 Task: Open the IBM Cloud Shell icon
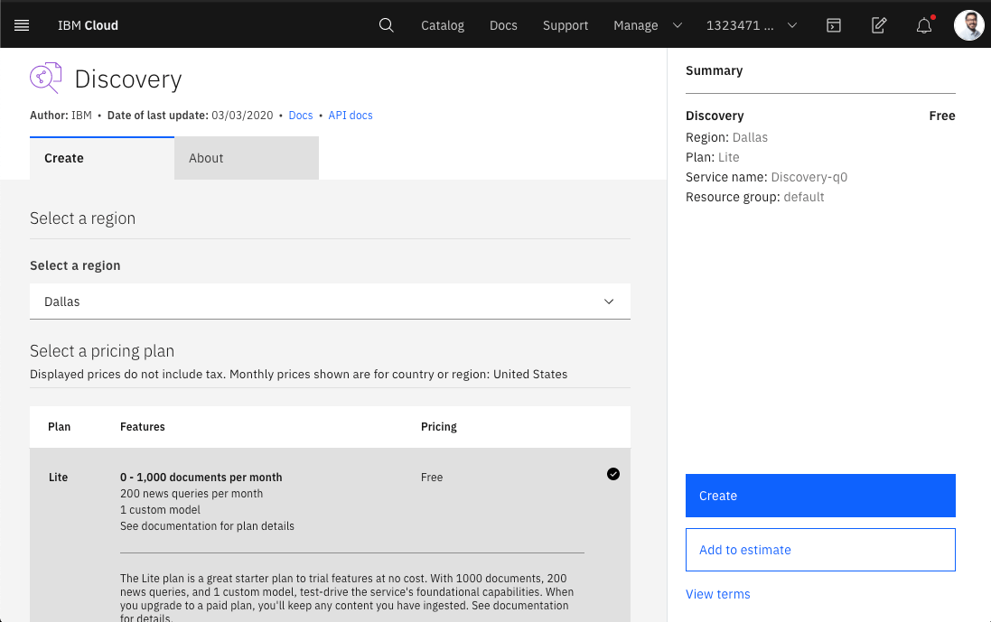(834, 25)
